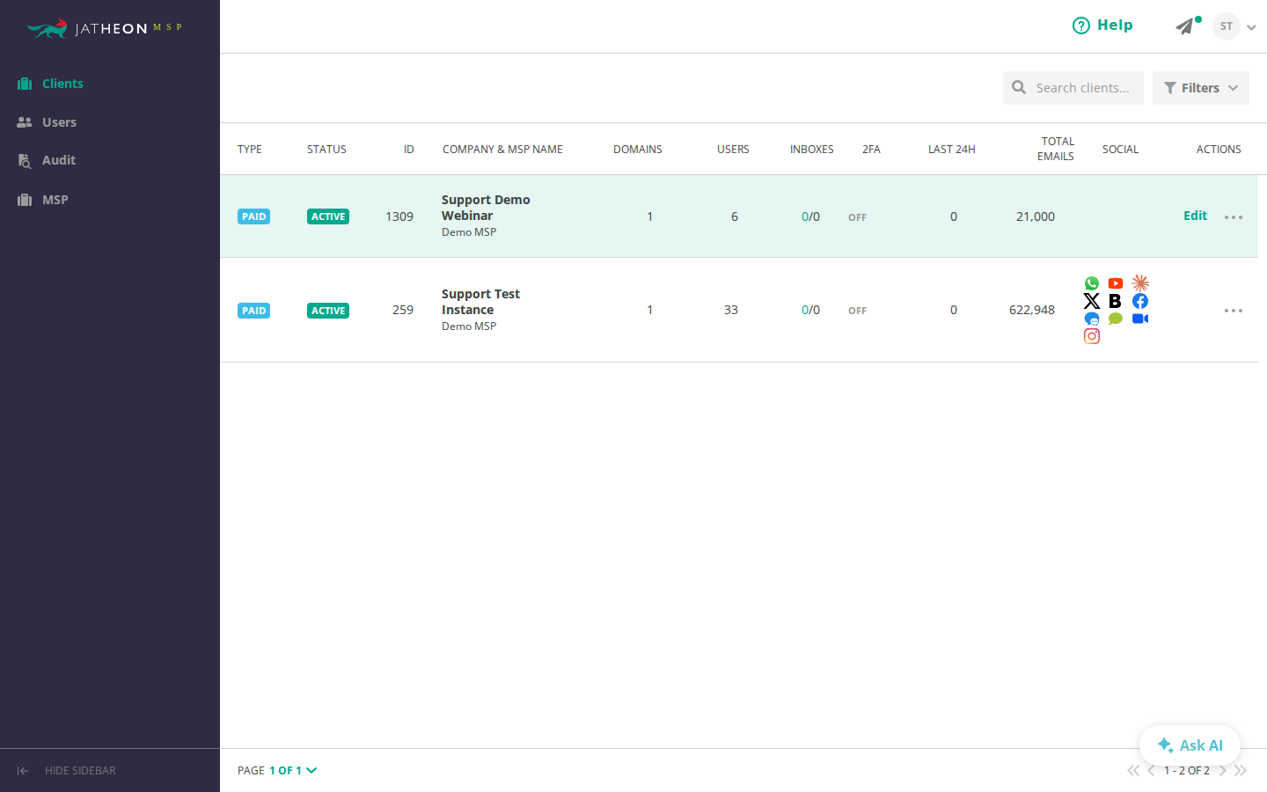This screenshot has width=1267, height=792.
Task: Click the 2FA OFF label for ID 1309
Action: coord(857,217)
